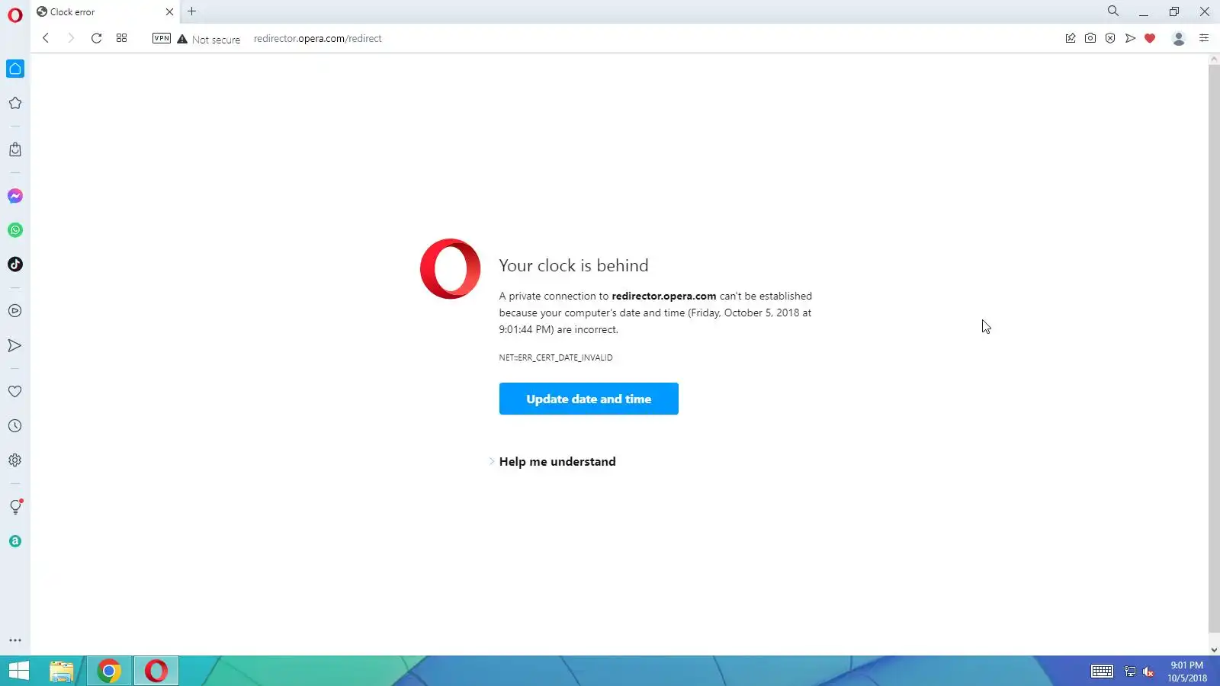
Task: Click the vertical scrollbar thumb
Action: pos(1214,349)
